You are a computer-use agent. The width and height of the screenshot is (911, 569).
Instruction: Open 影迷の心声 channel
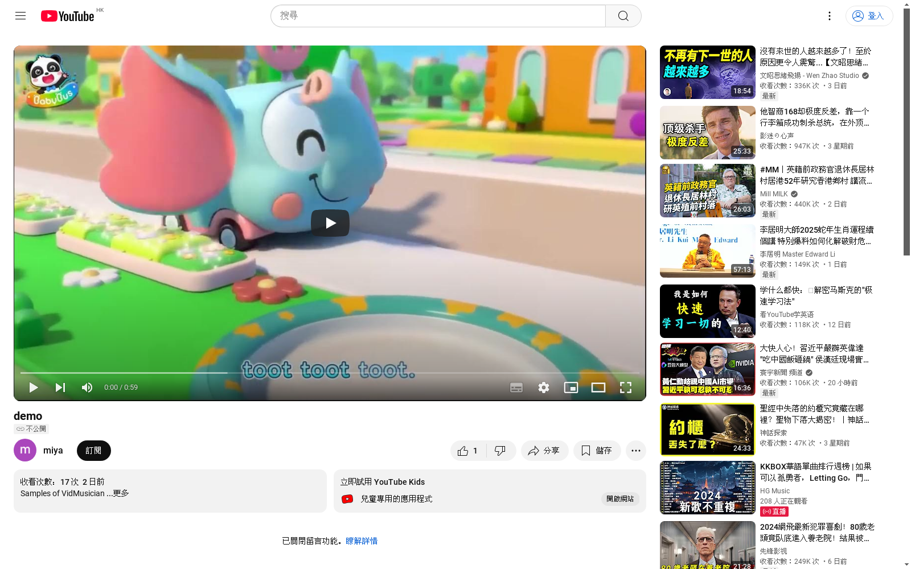777,136
